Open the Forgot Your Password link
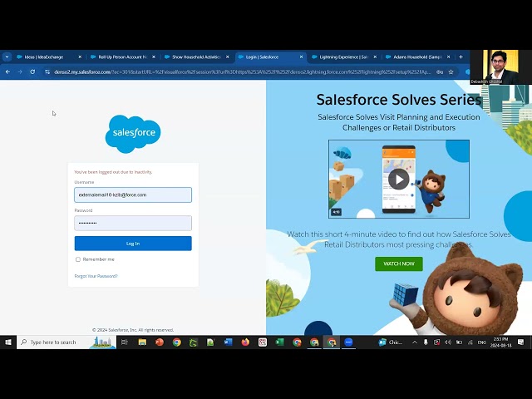The image size is (532, 399). click(96, 276)
